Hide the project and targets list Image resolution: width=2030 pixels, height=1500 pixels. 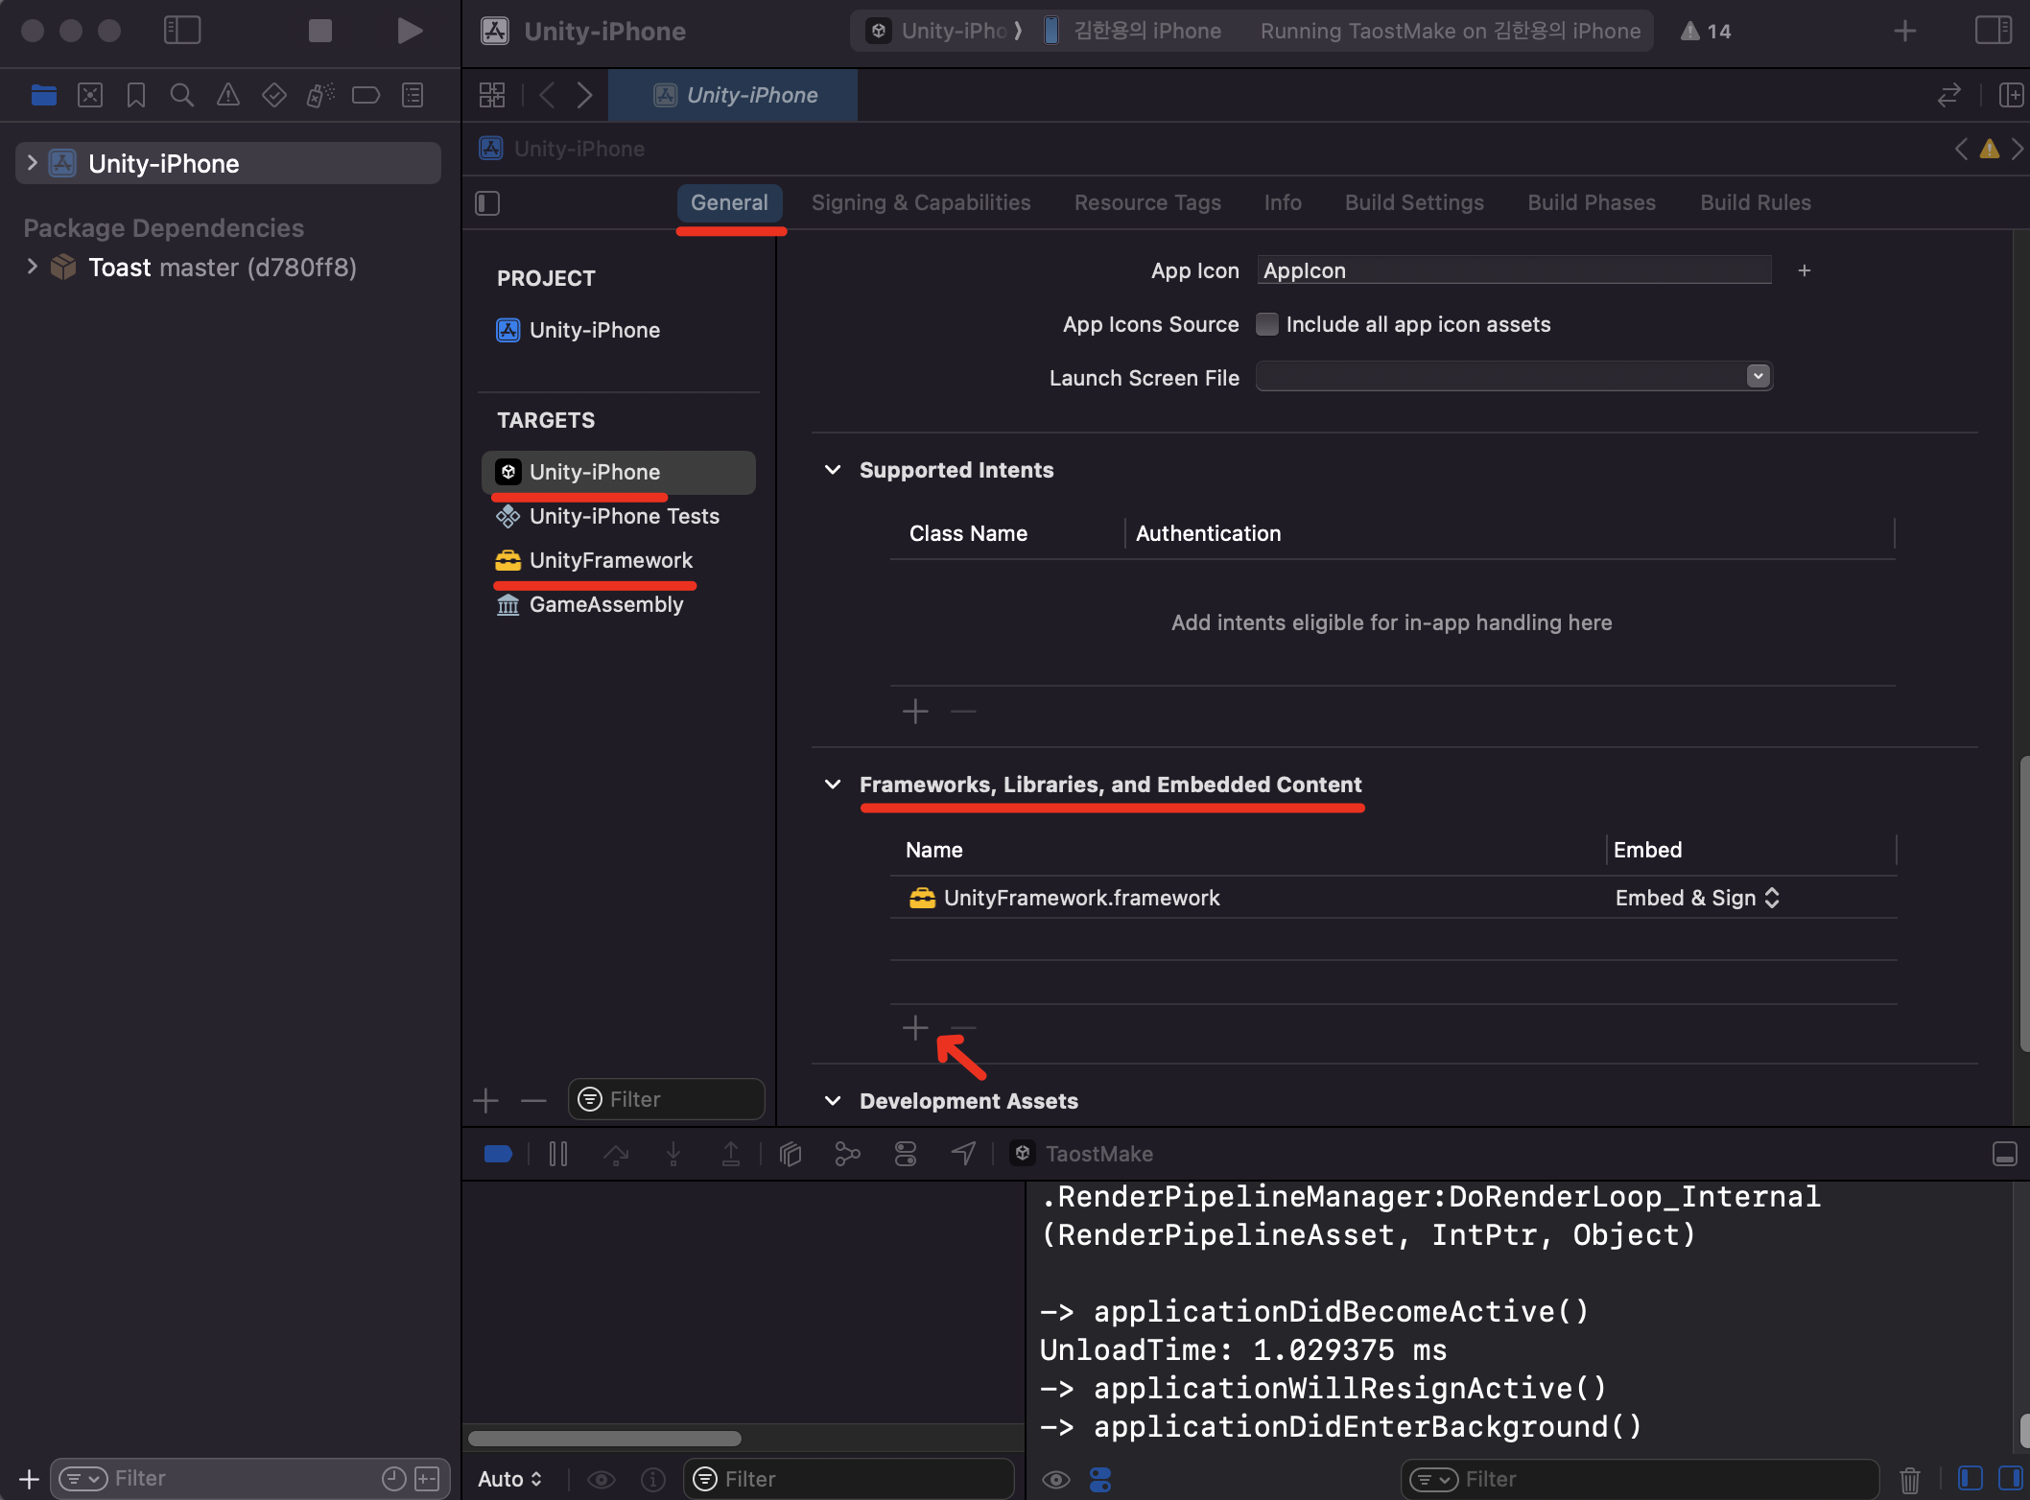pos(487,203)
